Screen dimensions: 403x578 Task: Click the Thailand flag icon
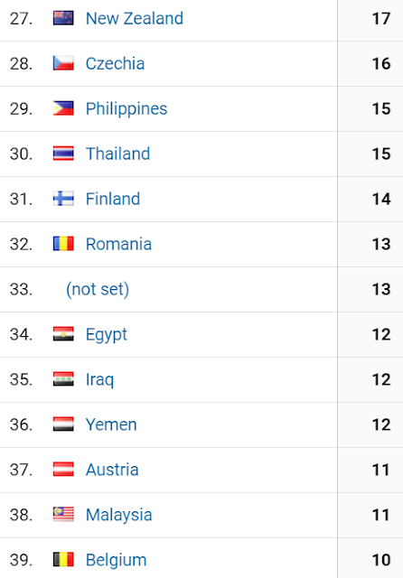tap(63, 154)
